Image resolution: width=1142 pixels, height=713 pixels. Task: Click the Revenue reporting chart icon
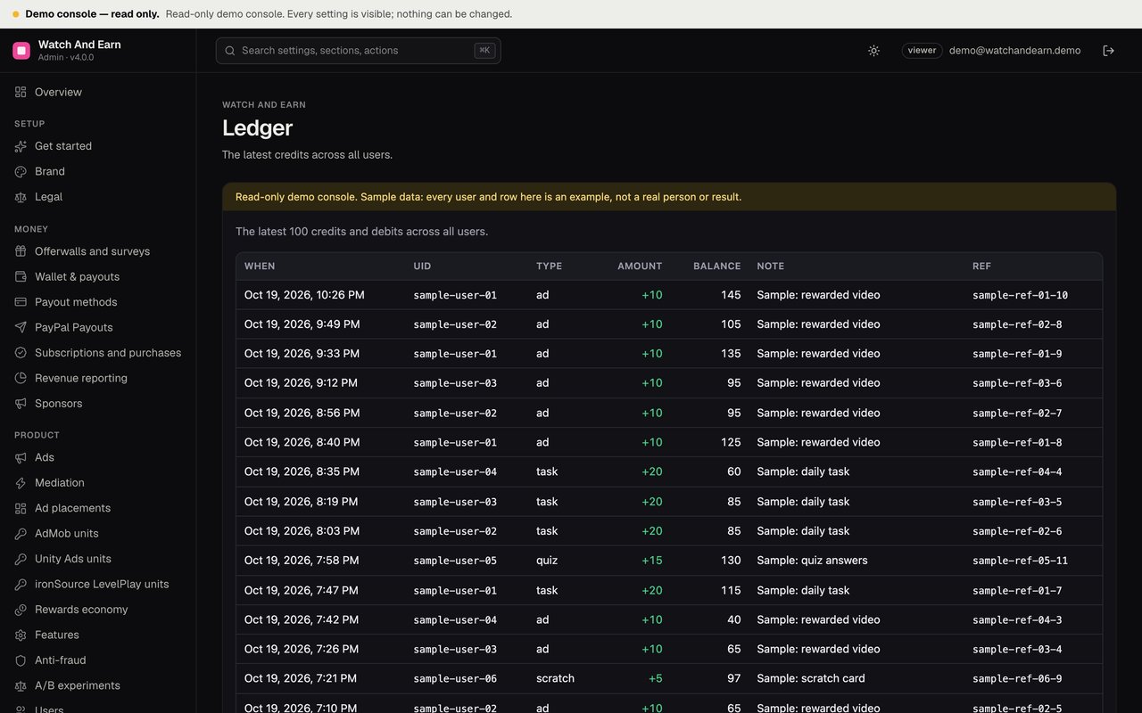coord(21,378)
